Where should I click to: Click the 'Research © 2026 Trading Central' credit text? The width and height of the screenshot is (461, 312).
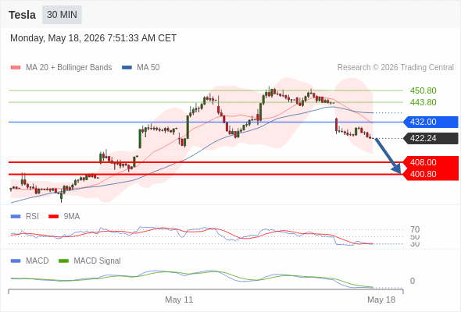395,68
